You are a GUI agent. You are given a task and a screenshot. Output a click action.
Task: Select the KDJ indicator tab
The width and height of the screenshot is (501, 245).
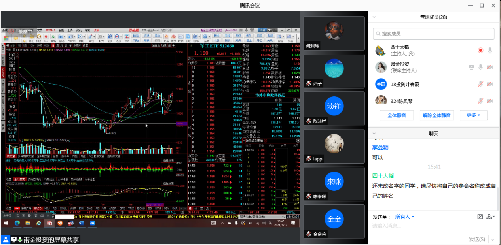tap(47, 209)
